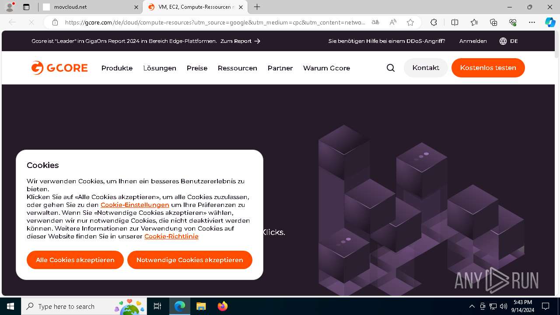560x315 pixels.
Task: Open the Preise menu item
Action: click(197, 68)
